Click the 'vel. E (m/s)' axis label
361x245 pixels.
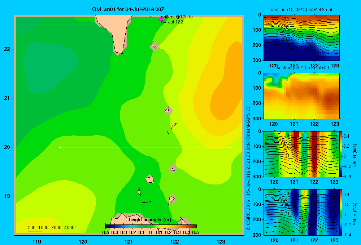(x=355, y=214)
